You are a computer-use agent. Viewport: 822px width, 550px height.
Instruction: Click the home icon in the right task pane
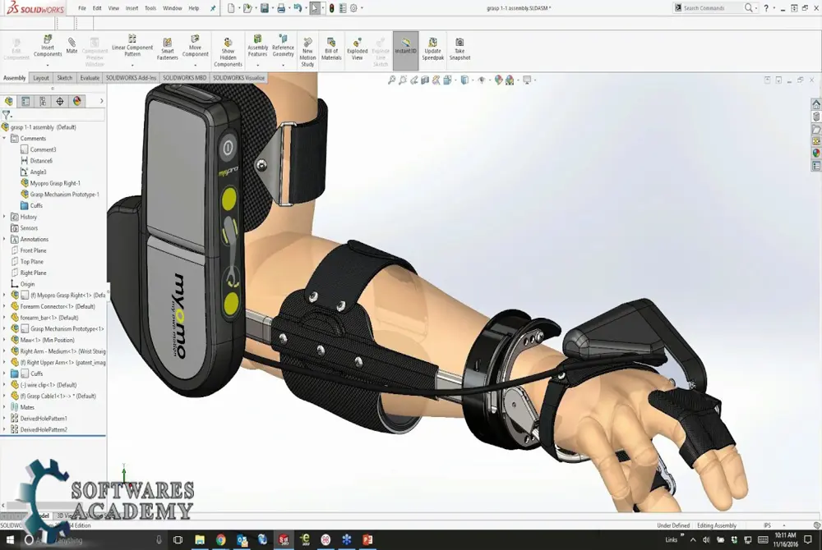[x=815, y=104]
